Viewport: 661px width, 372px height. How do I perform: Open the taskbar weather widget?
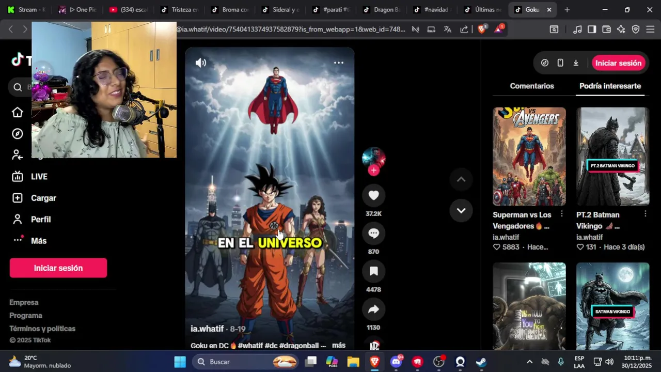tap(40, 362)
